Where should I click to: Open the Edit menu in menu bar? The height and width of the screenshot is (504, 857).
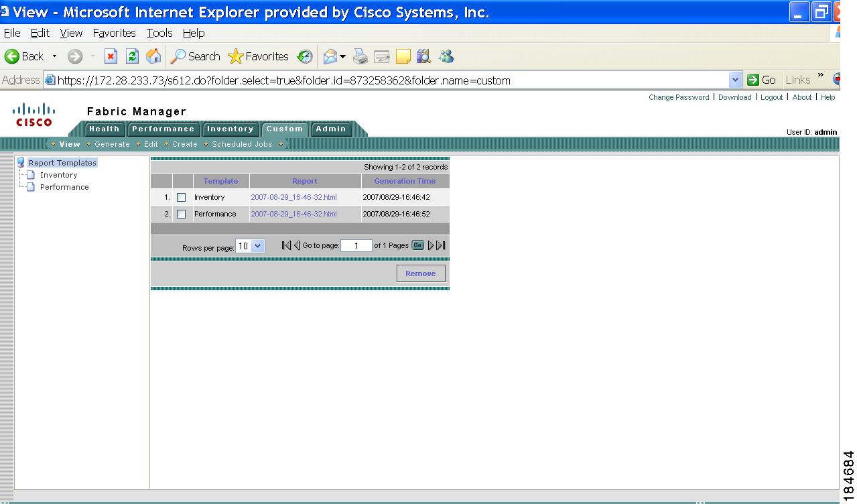(x=40, y=33)
